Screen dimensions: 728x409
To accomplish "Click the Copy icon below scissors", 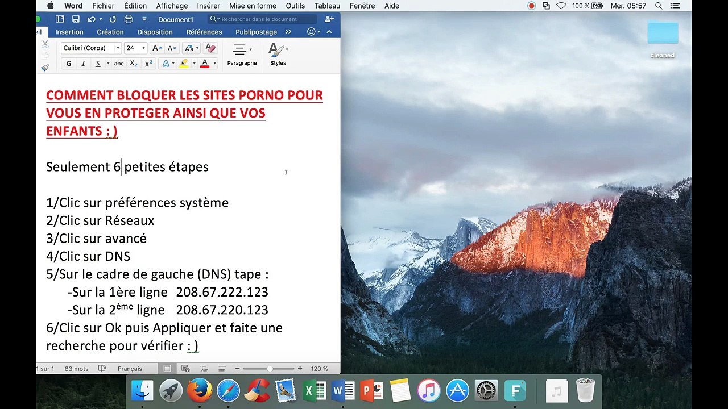I will point(45,56).
